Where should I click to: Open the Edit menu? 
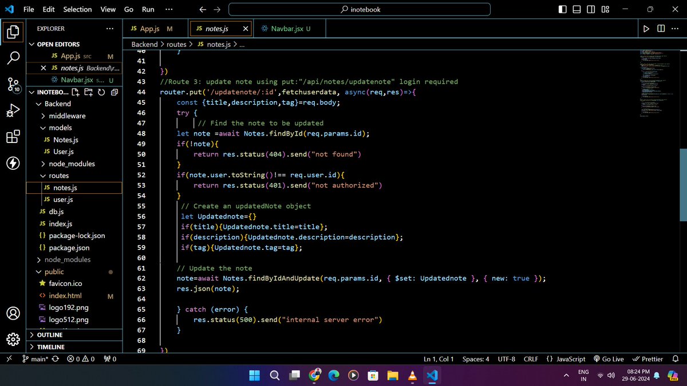point(49,9)
